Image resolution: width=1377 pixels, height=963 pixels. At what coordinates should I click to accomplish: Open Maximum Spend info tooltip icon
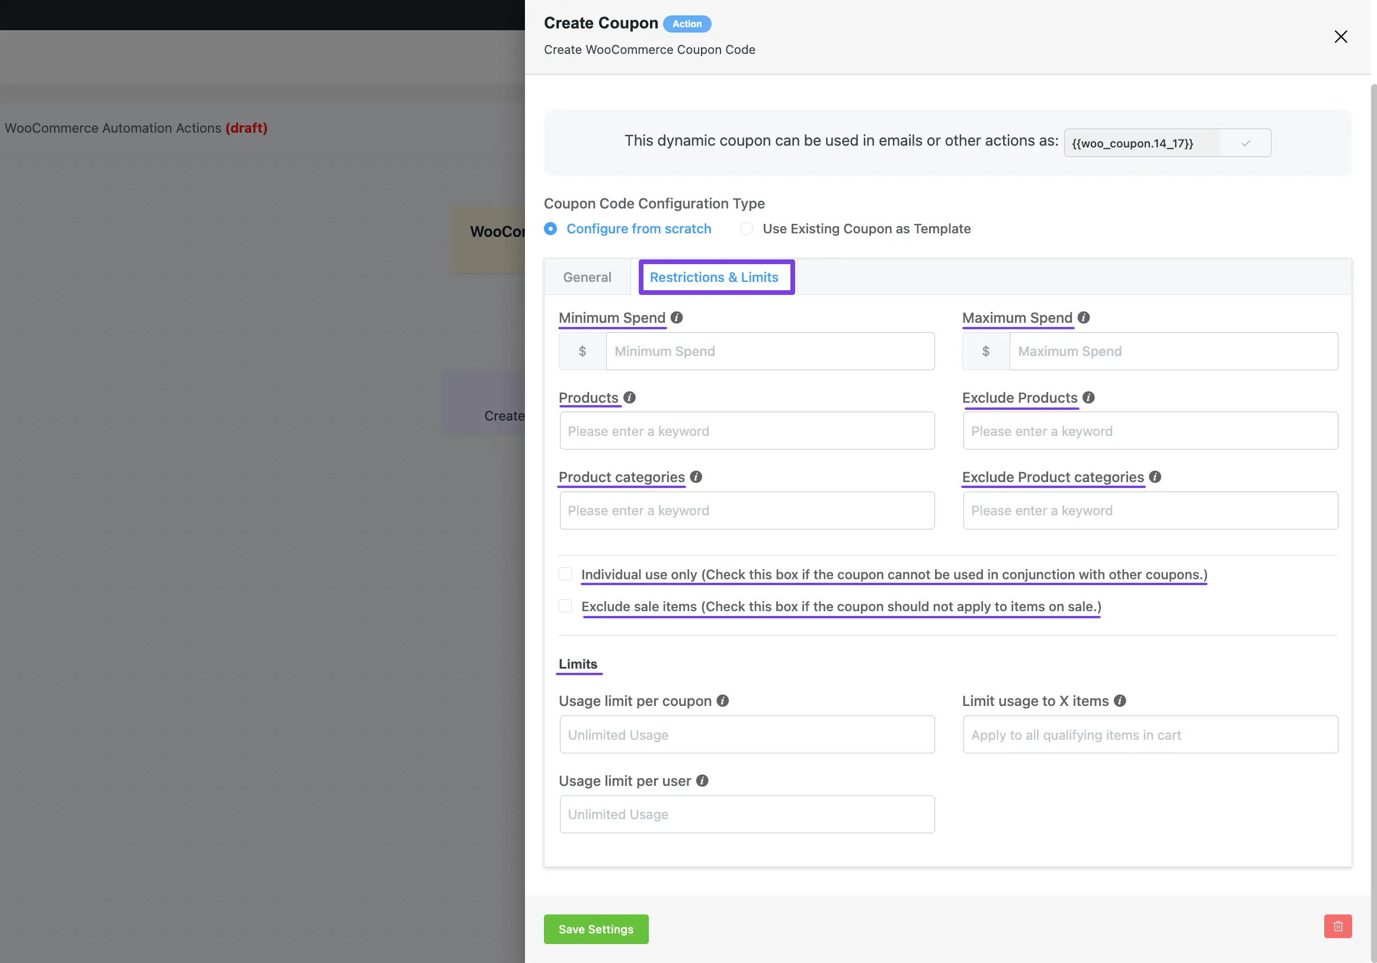[x=1083, y=318]
